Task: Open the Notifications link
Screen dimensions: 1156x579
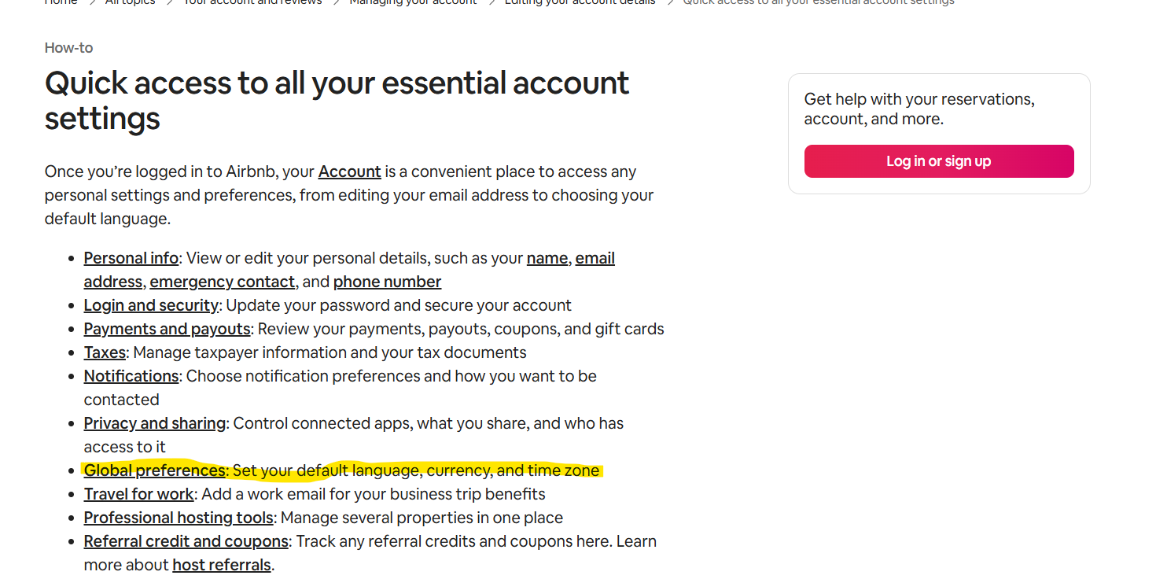Action: [131, 376]
